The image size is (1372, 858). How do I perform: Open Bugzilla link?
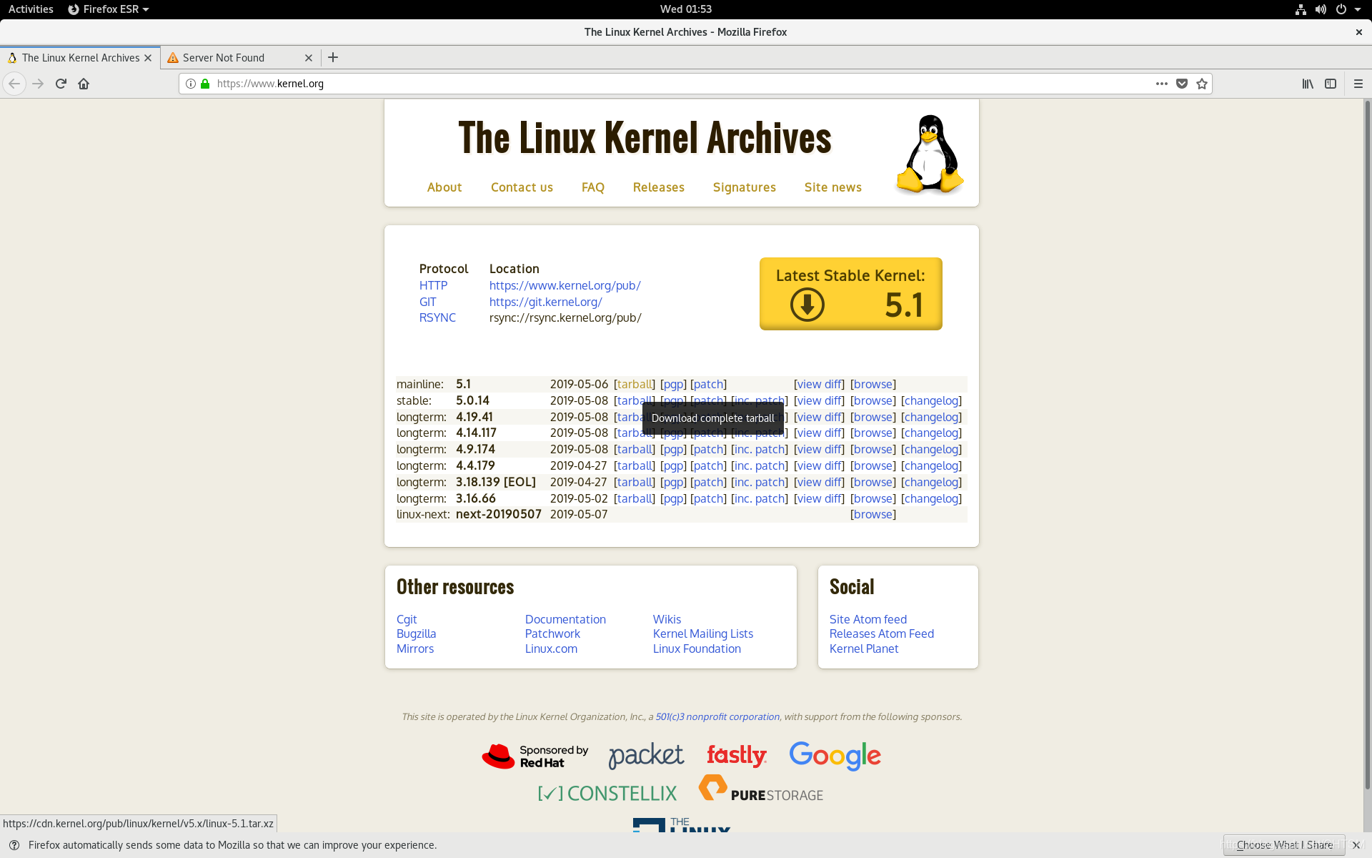416,633
